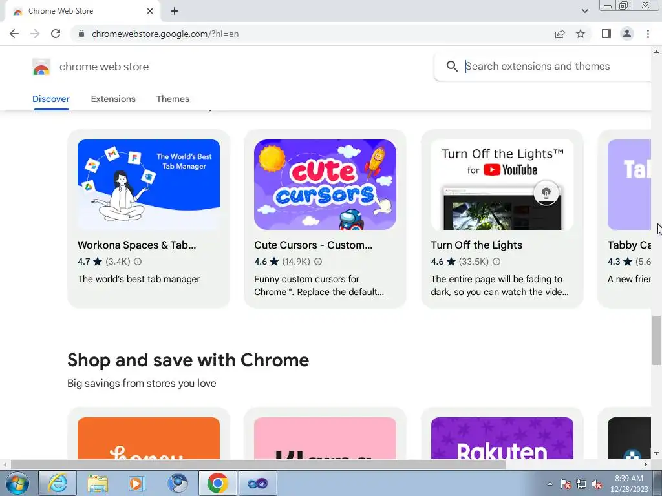Open the Tabby Cat card thumbnail
Image resolution: width=662 pixels, height=496 pixels.
pos(629,185)
